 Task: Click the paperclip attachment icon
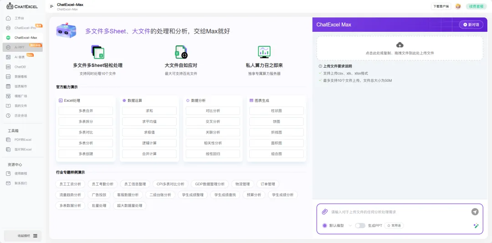coord(325,212)
